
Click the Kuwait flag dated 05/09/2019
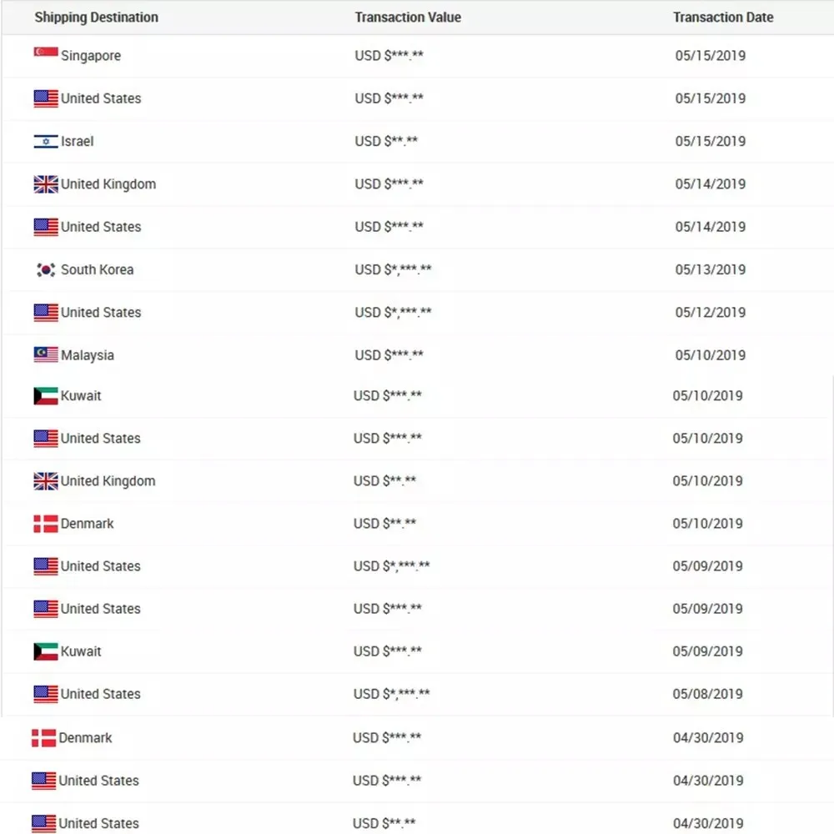tap(46, 651)
